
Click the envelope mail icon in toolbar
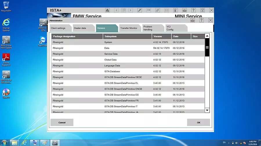(x=166, y=10)
